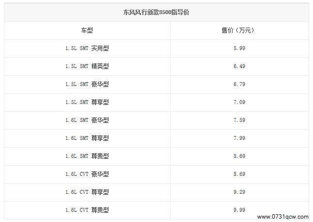Viewport: 313px width, 222px height.
Task: Select the 1.6L CVT 尊贵型 model cell
Action: pyautogui.click(x=87, y=210)
